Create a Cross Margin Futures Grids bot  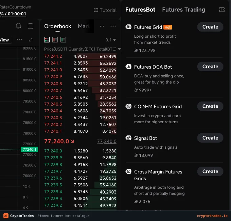[x=210, y=171]
